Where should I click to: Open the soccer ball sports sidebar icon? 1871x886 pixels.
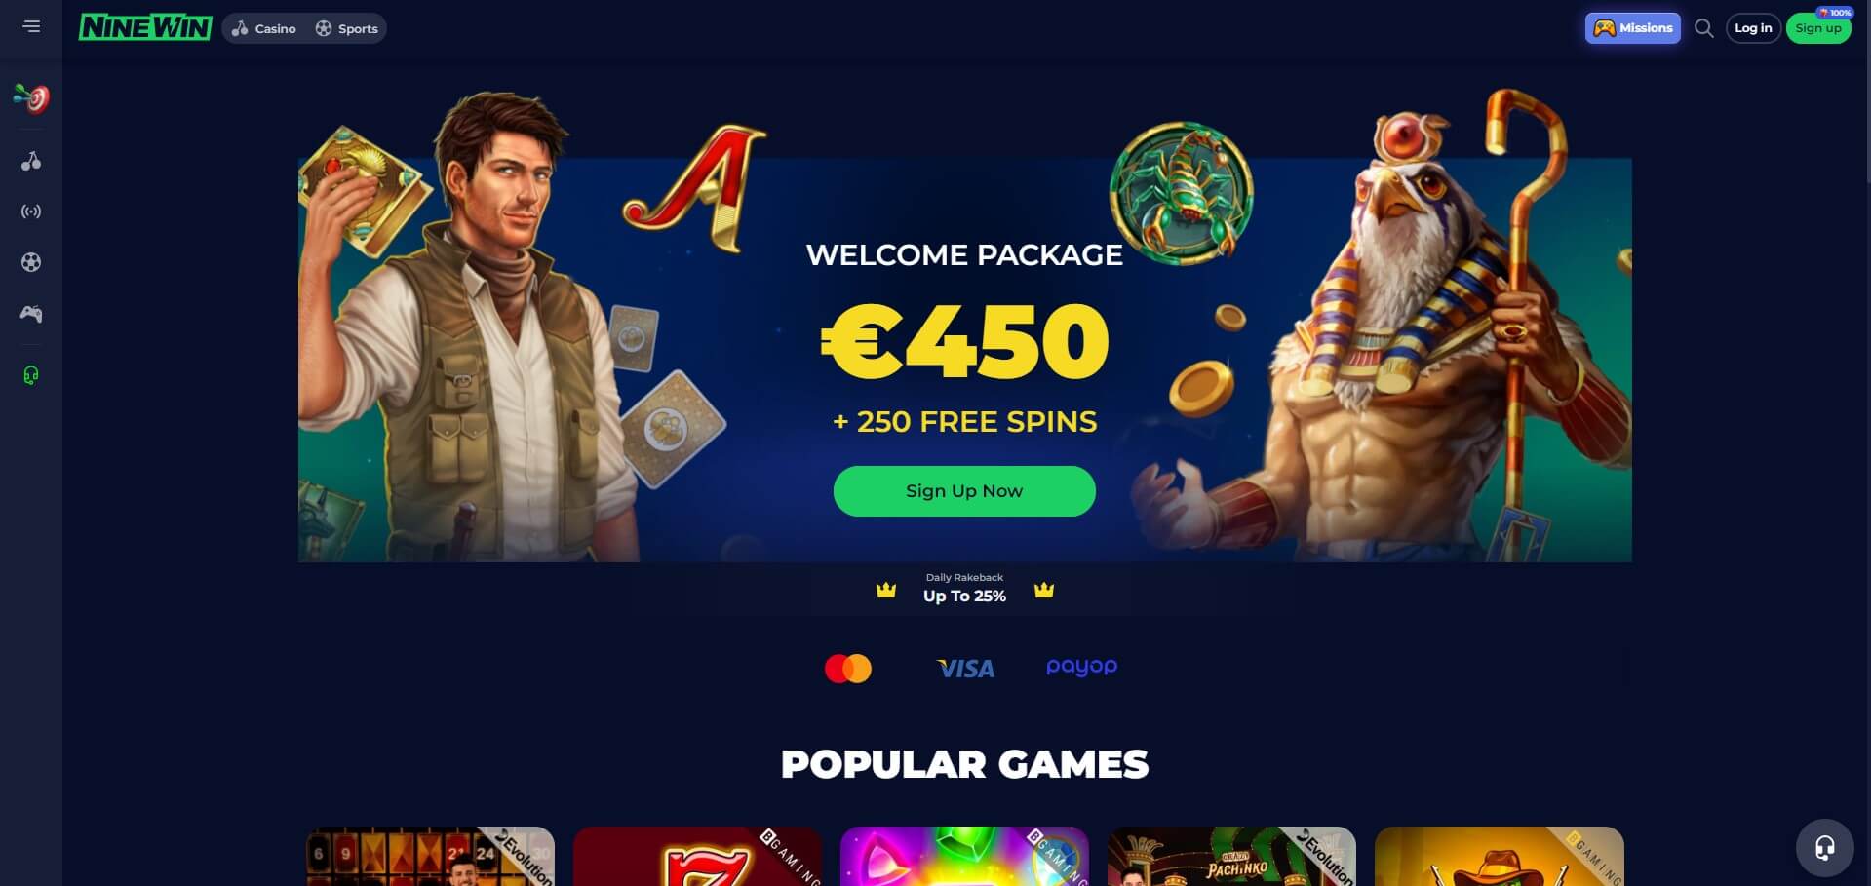(31, 262)
